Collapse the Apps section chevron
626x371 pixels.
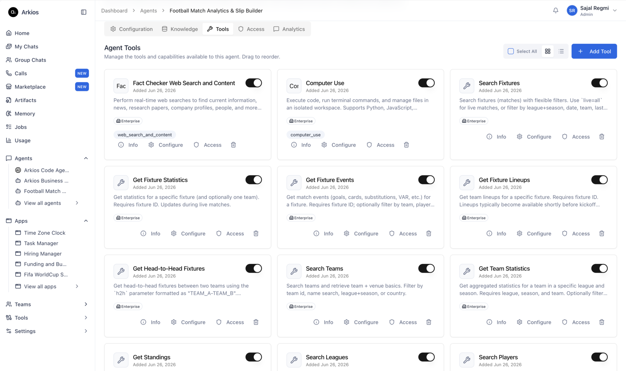(86, 221)
